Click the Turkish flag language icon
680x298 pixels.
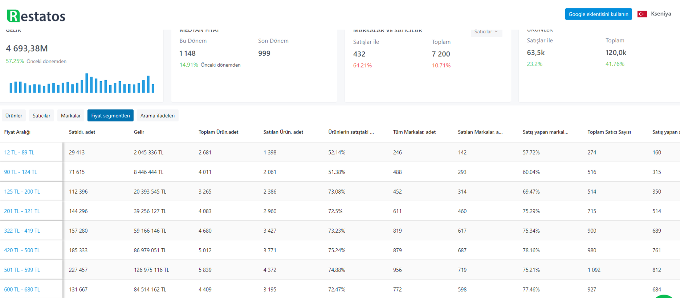click(642, 14)
